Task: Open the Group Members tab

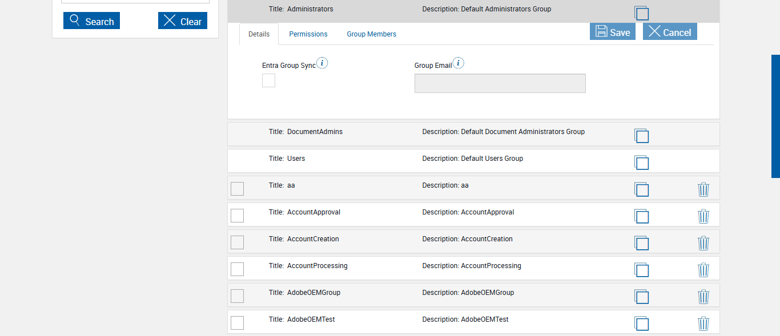Action: pyautogui.click(x=371, y=34)
